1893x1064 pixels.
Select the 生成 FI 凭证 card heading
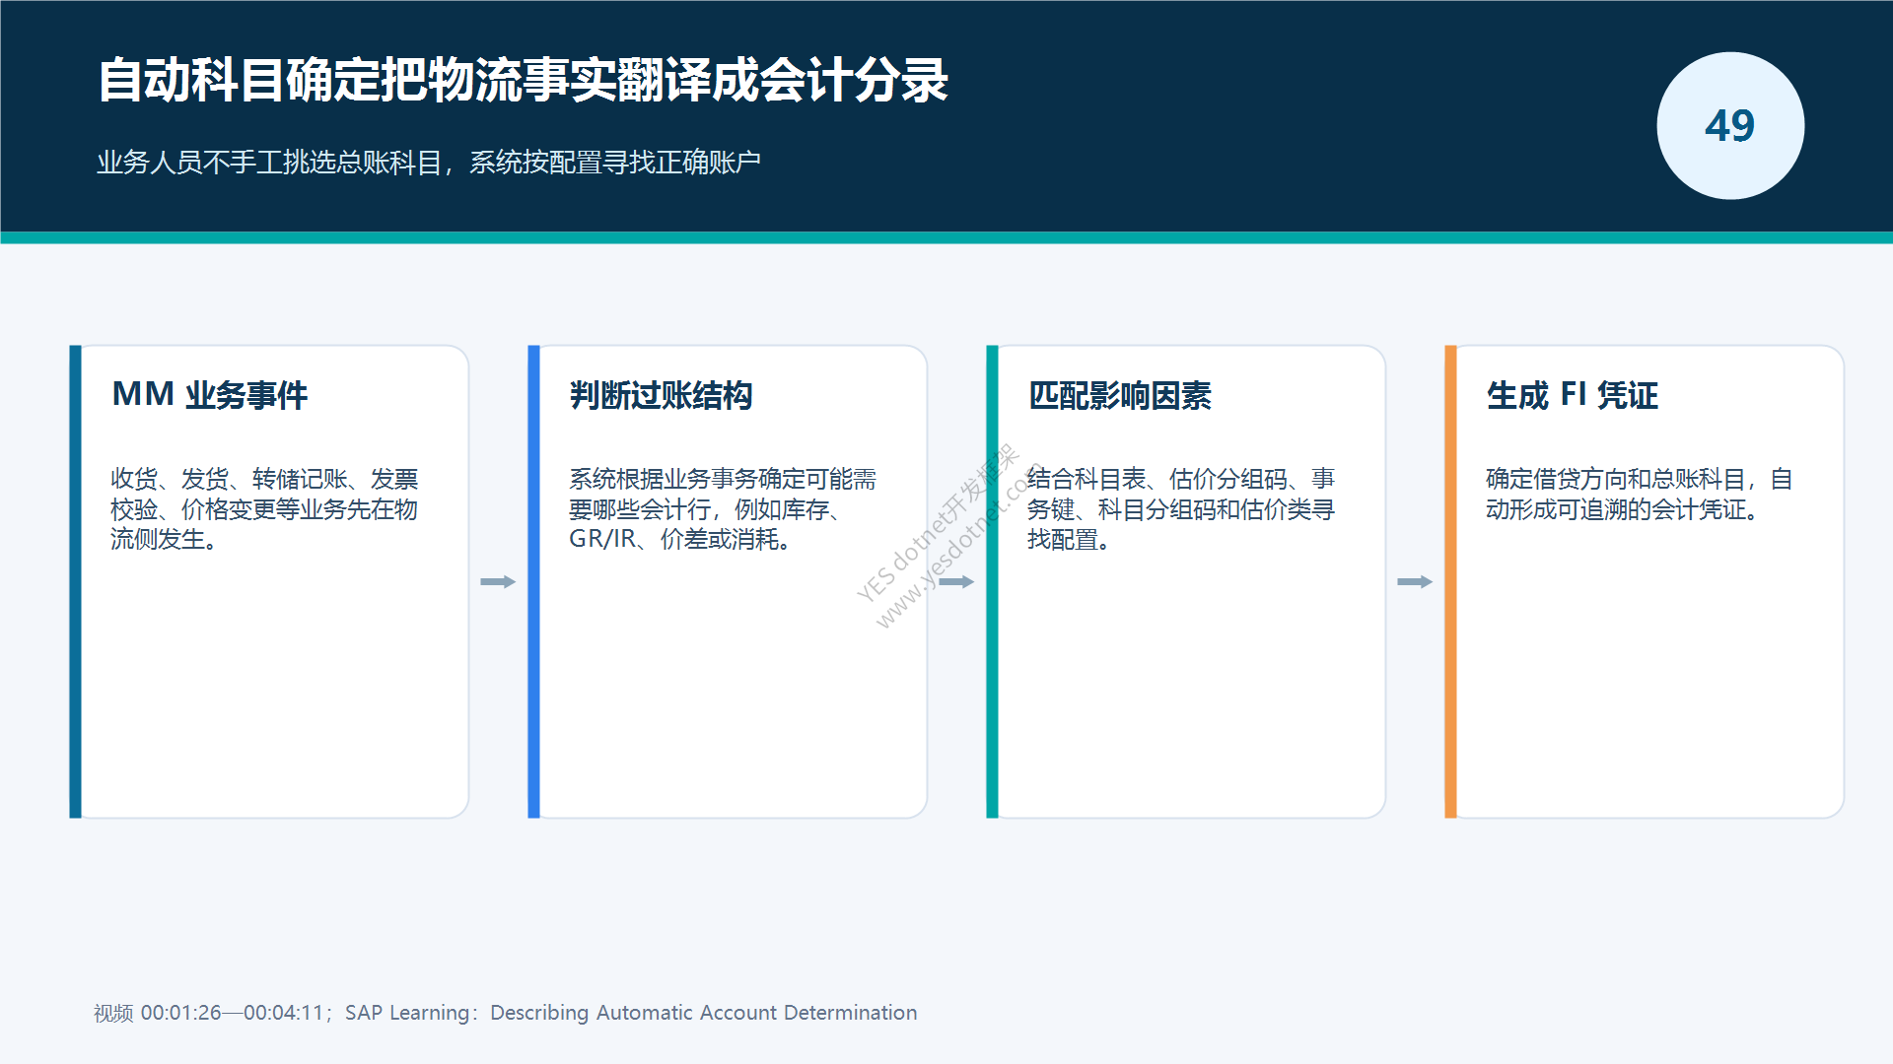[x=1573, y=395]
